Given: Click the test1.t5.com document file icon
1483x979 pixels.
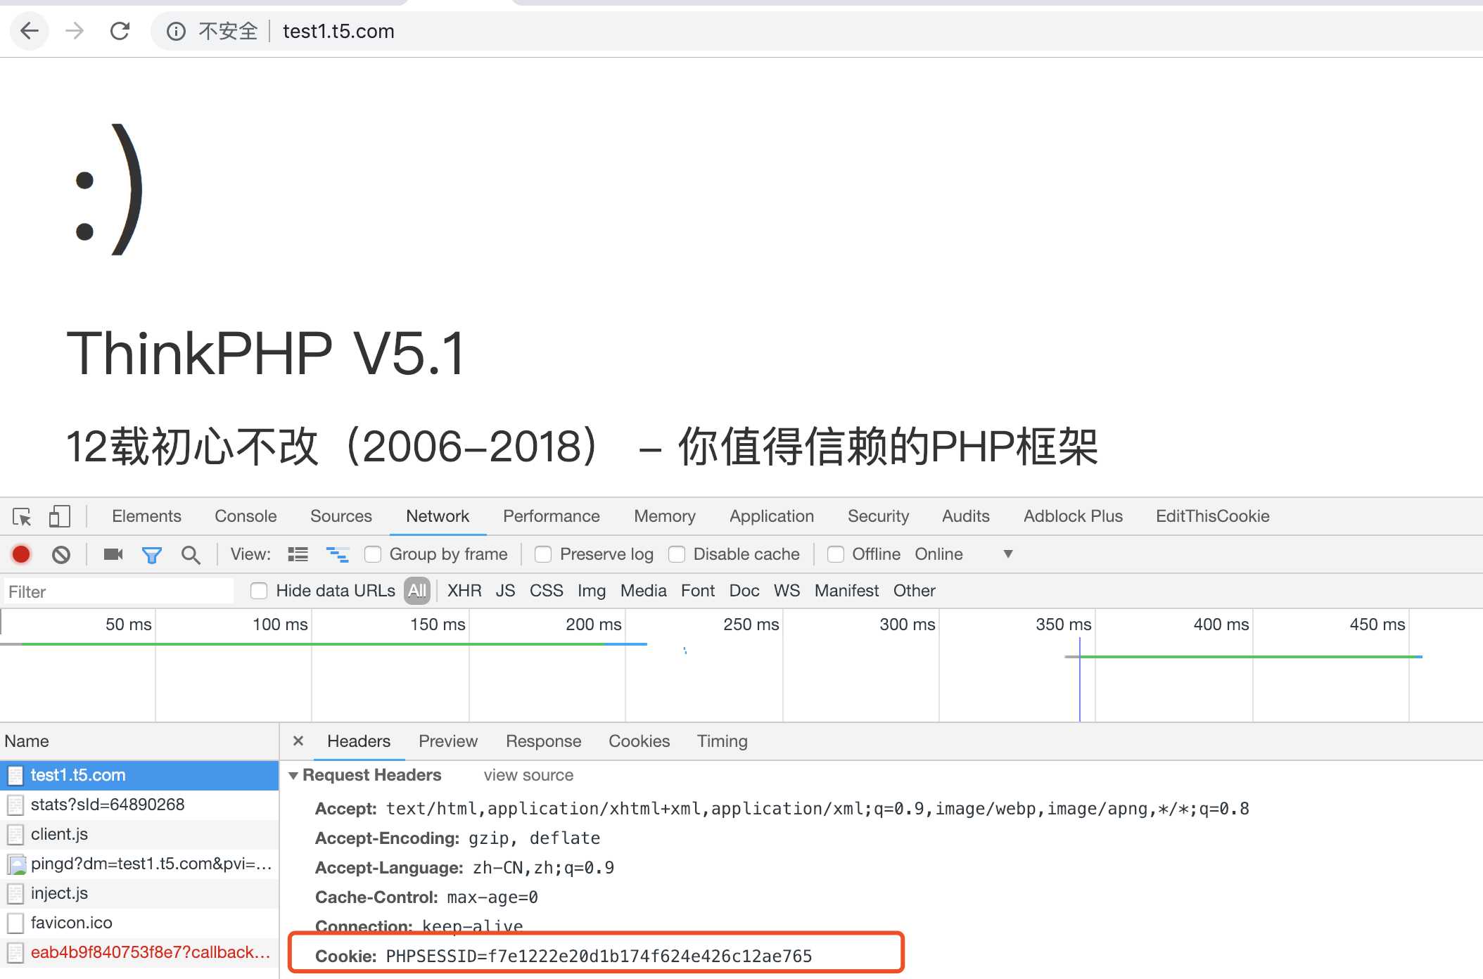Looking at the screenshot, I should [15, 776].
